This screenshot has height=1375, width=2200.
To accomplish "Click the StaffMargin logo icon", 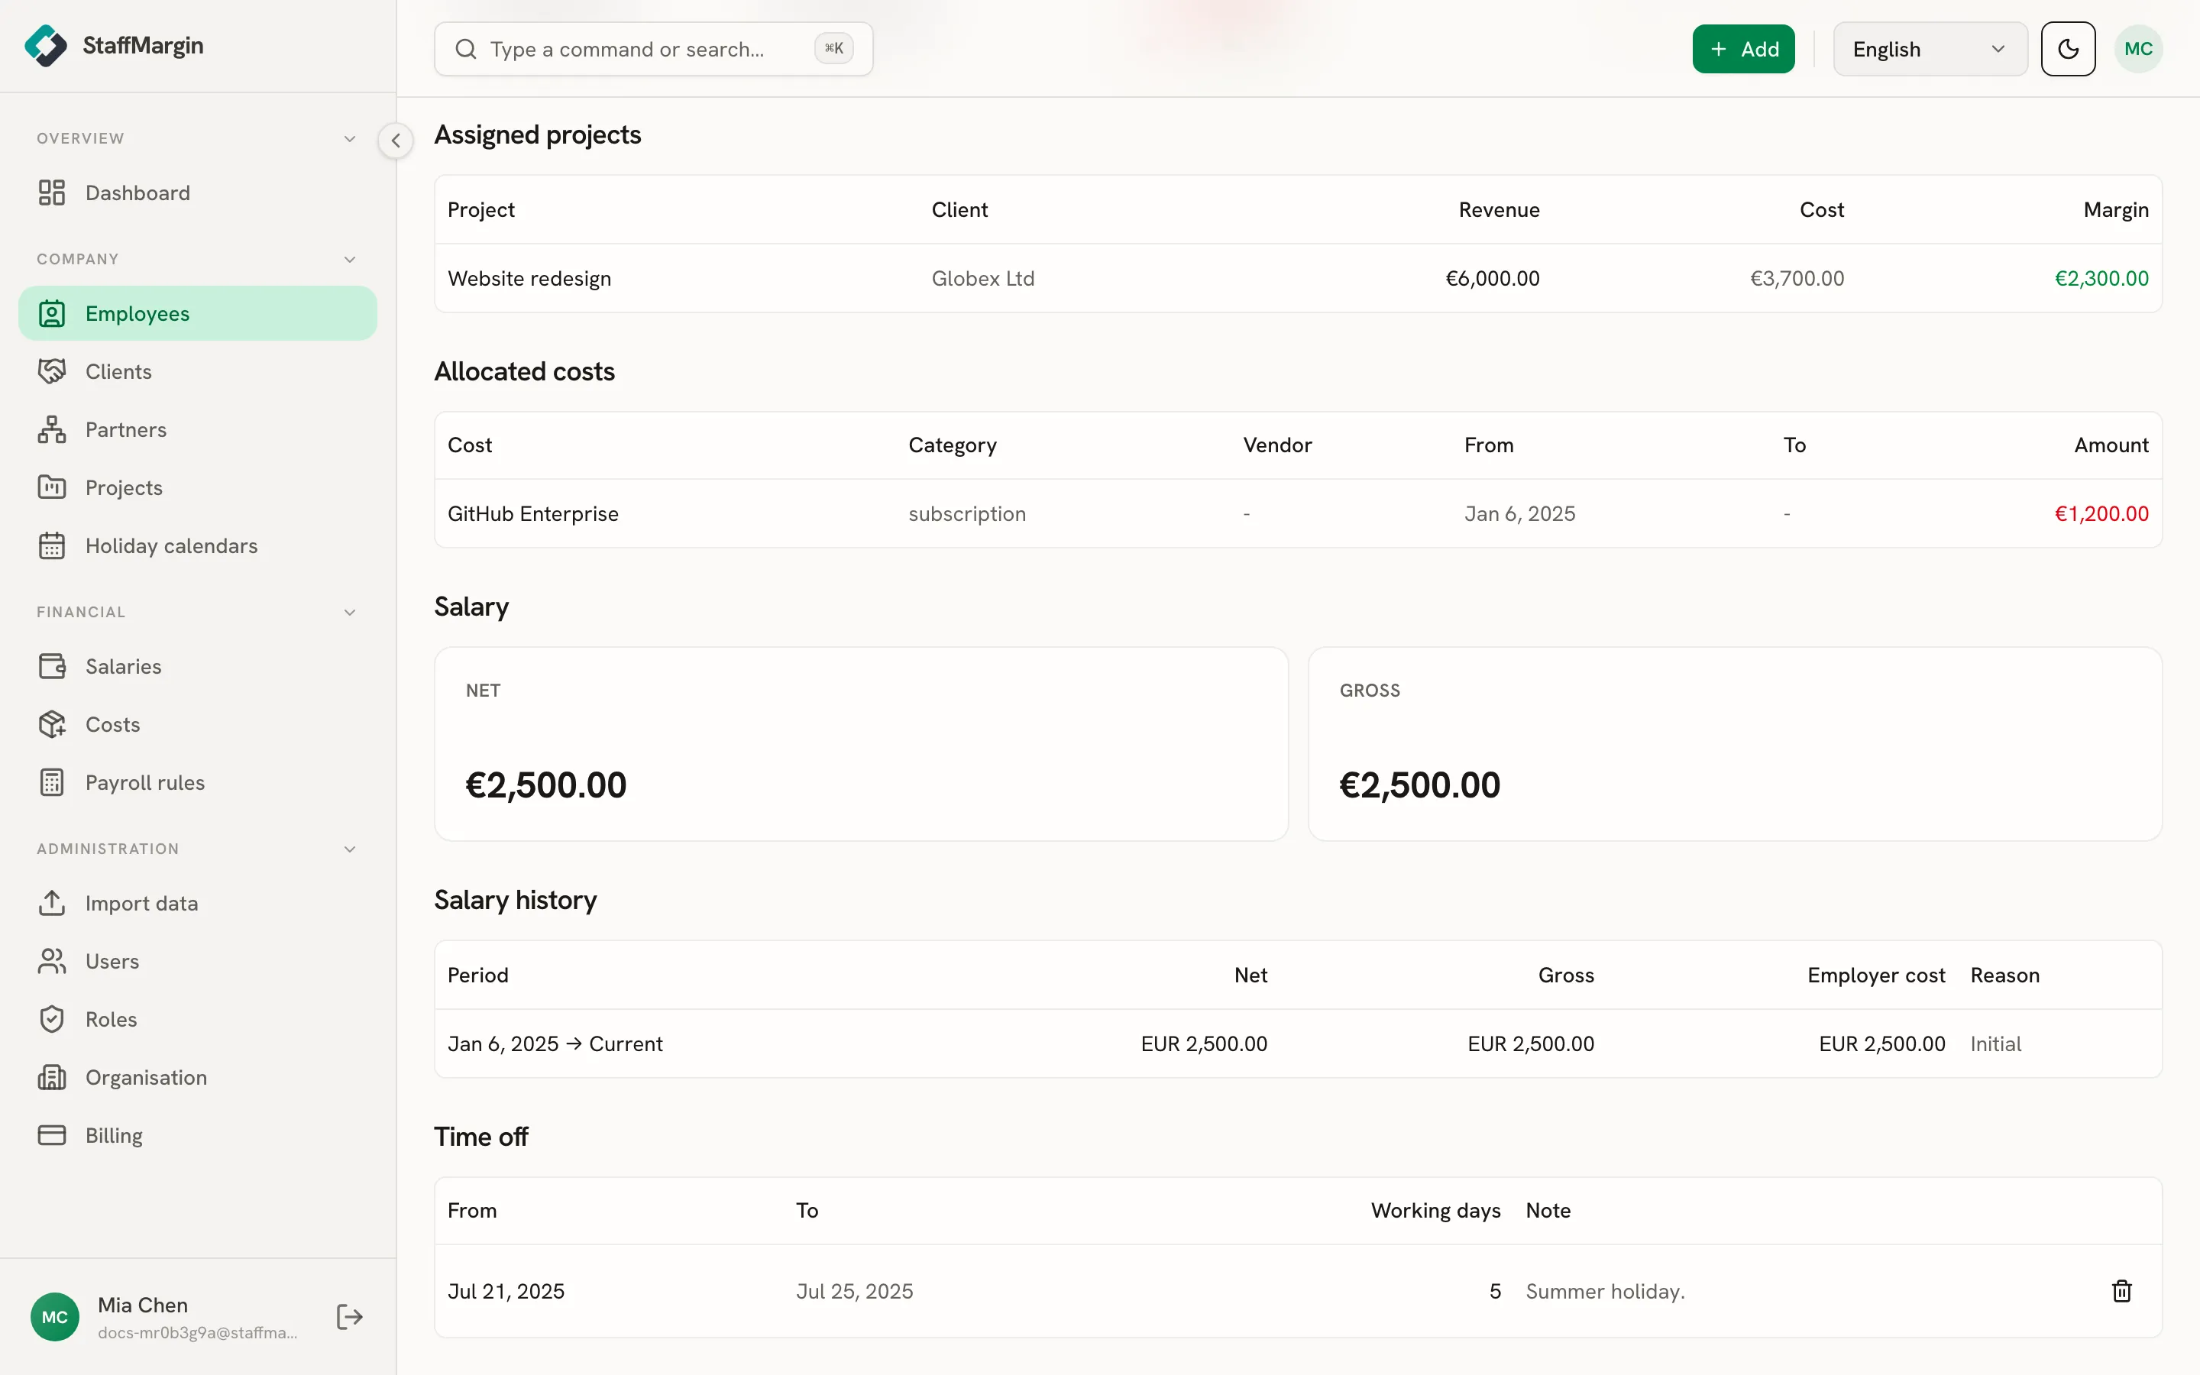I will point(46,46).
